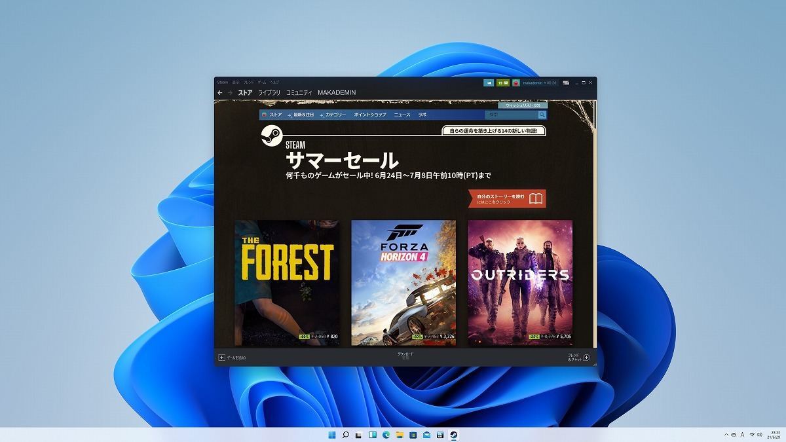Click the フレンド＆チャット plus icon
This screenshot has height=442, width=786.
(586, 358)
